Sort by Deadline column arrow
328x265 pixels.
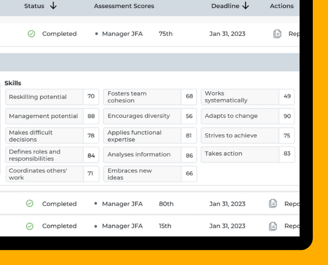tap(246, 6)
